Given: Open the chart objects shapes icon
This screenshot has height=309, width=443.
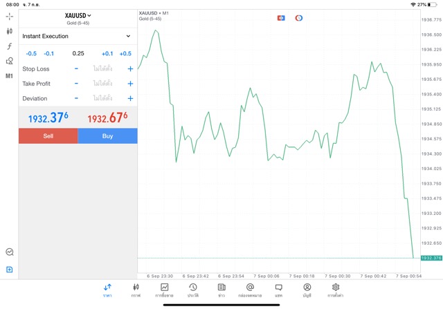Looking at the screenshot, I should click(9, 61).
